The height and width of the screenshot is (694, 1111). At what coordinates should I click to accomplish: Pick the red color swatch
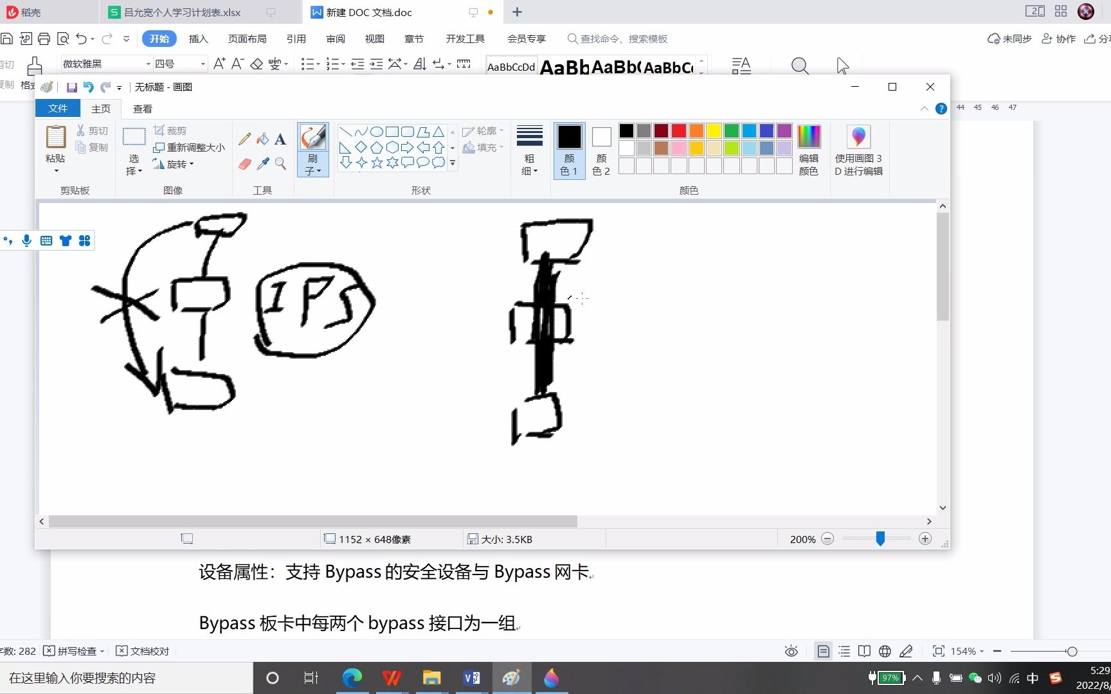point(678,131)
